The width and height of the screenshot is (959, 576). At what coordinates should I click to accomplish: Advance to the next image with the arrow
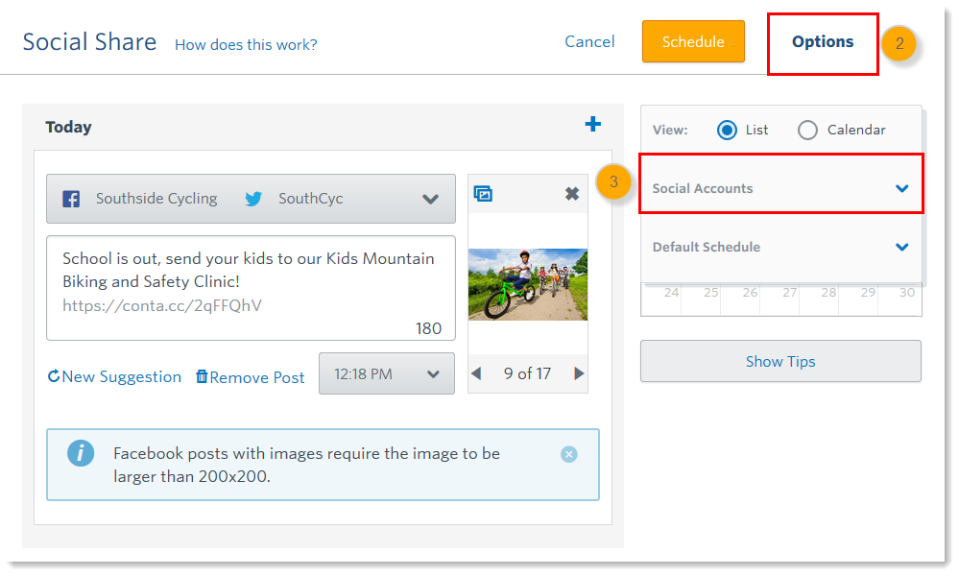[577, 373]
